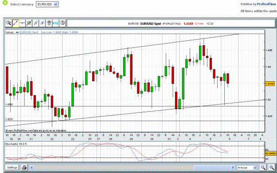Click the EUR/USD Spot legend label

29,32
